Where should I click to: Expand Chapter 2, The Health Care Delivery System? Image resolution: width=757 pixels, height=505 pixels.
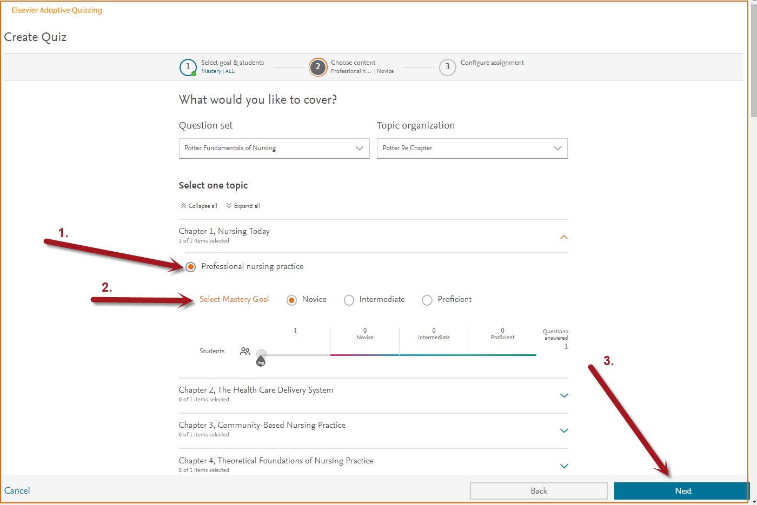(x=564, y=395)
